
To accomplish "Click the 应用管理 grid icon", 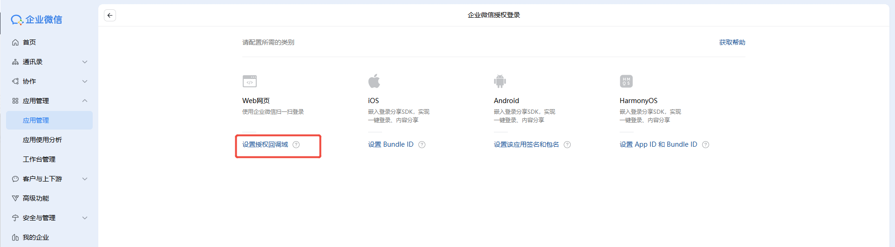I will (x=15, y=101).
